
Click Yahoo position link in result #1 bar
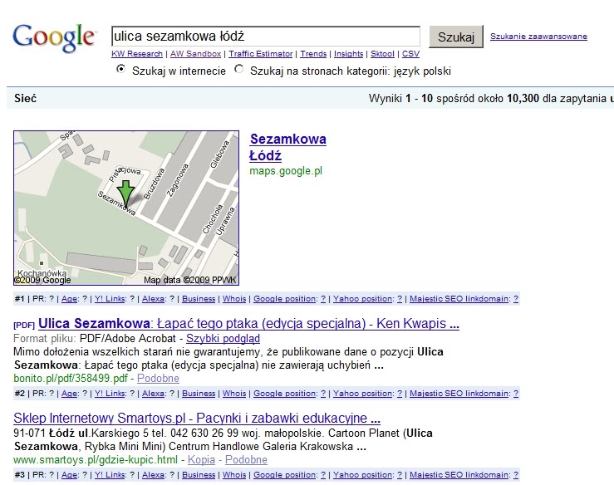click(x=362, y=299)
